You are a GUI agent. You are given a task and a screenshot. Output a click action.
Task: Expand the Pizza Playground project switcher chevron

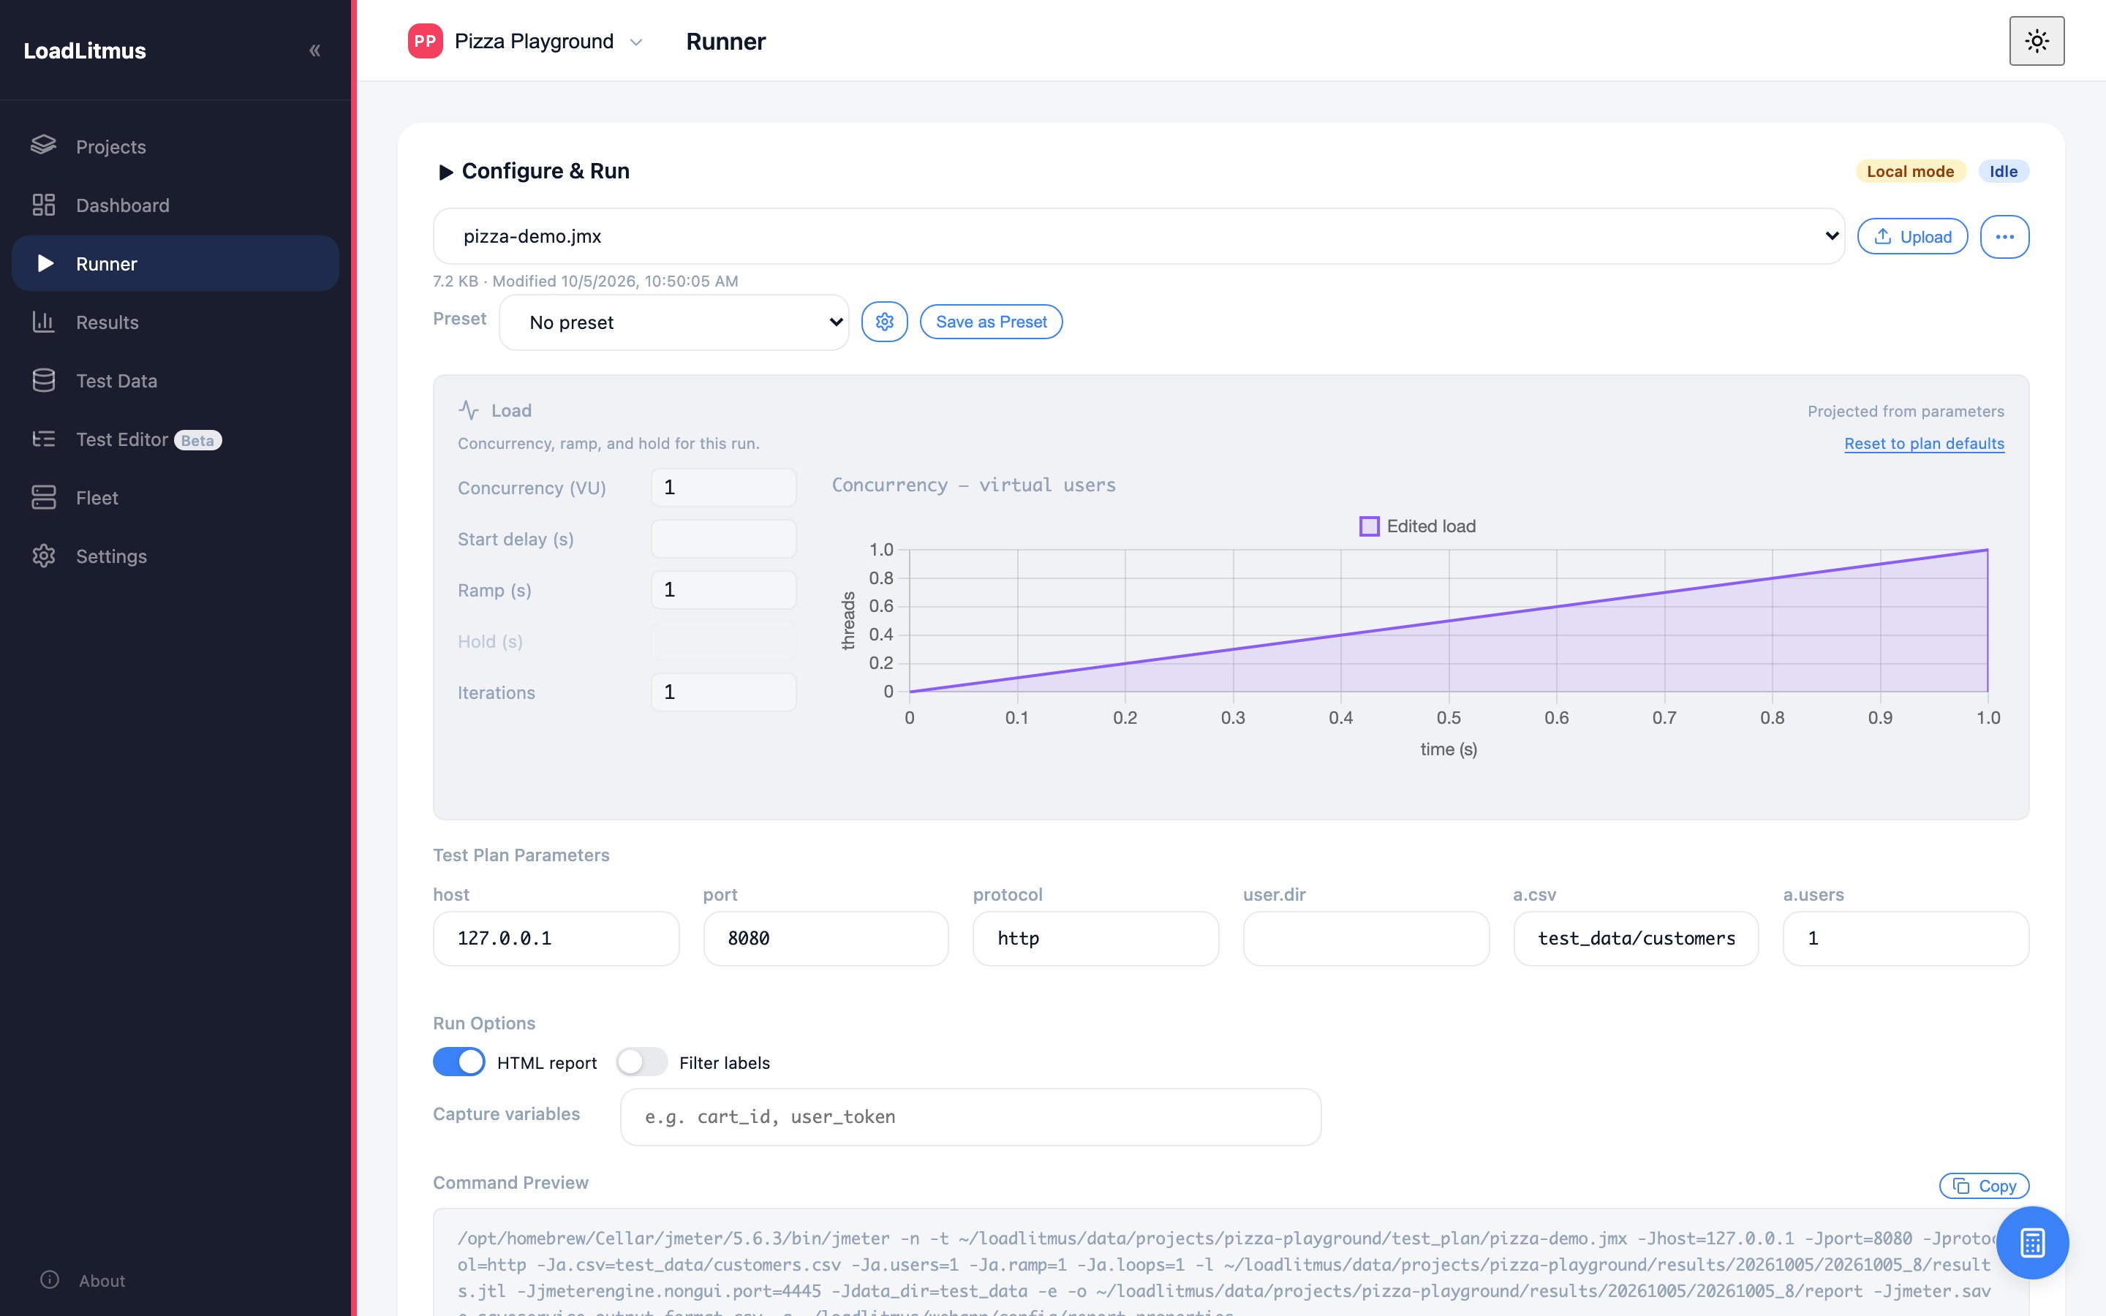[636, 42]
